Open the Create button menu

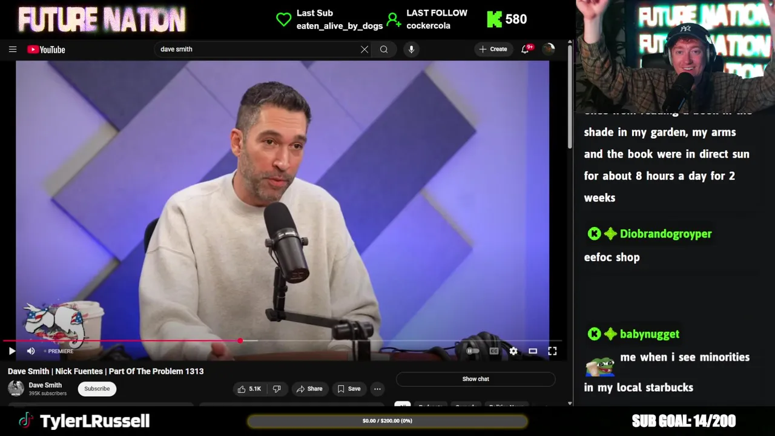[493, 49]
